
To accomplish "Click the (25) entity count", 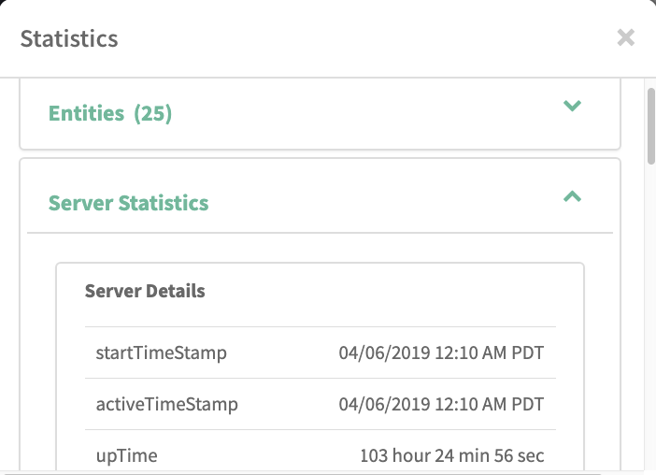I will tap(153, 113).
